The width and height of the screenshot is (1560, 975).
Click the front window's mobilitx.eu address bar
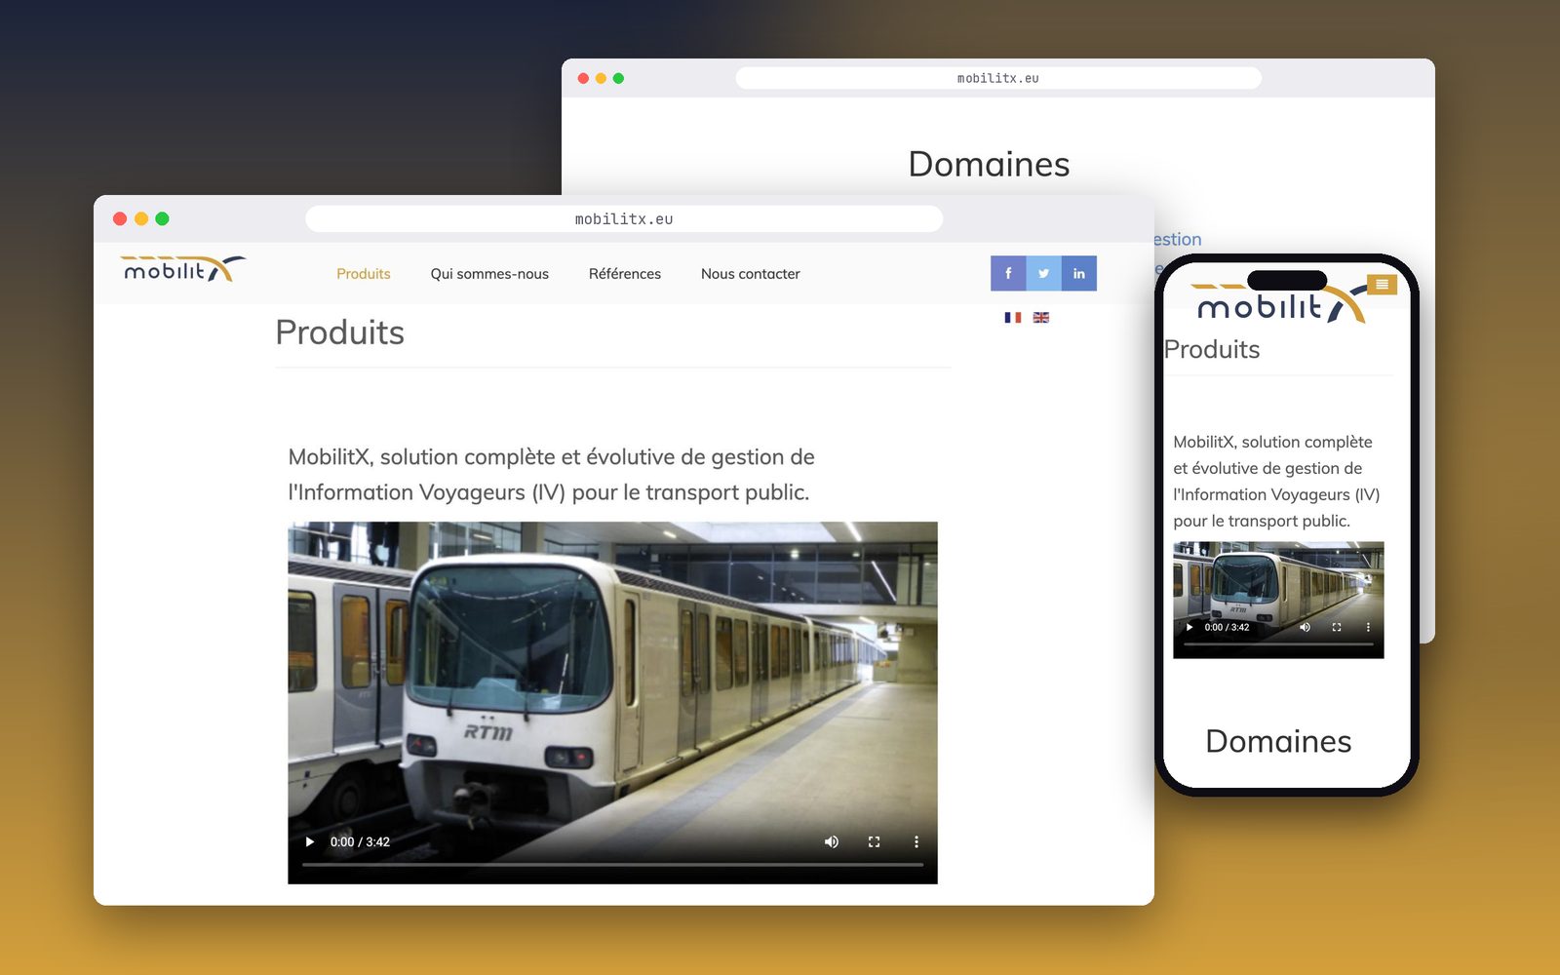624,219
